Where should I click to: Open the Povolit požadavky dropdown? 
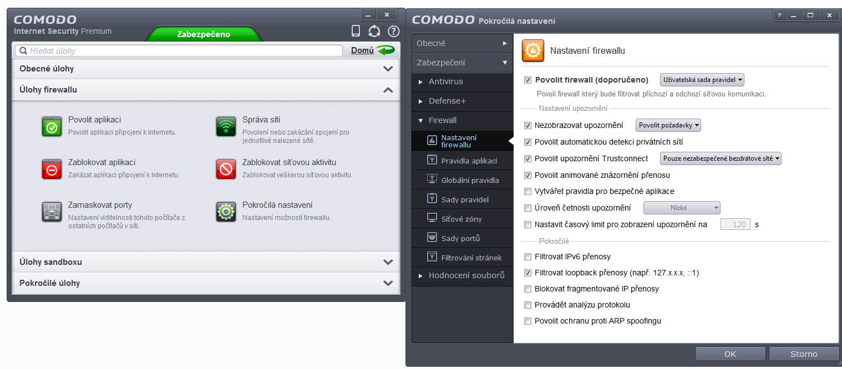pos(668,125)
